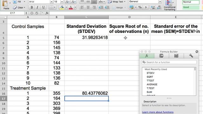Screen dimensions: 203x114
Task: Open the font color dropdown arrow
Action: click(x=75, y=7)
